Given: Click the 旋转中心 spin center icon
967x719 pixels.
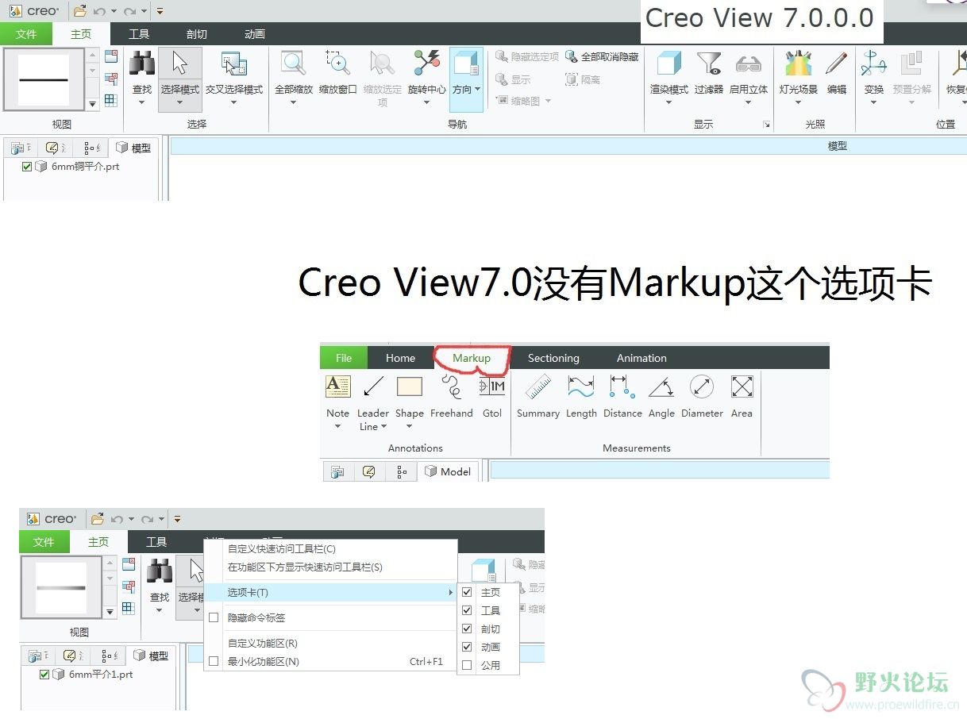Looking at the screenshot, I should tap(427, 63).
